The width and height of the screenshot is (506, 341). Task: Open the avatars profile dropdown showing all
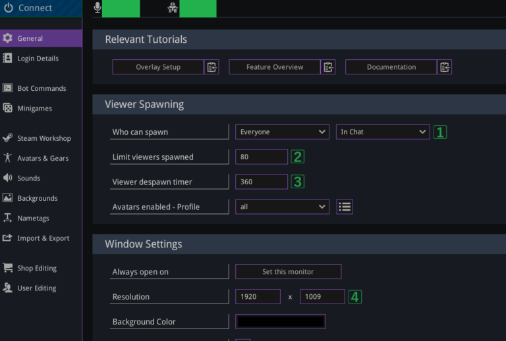[x=282, y=207]
